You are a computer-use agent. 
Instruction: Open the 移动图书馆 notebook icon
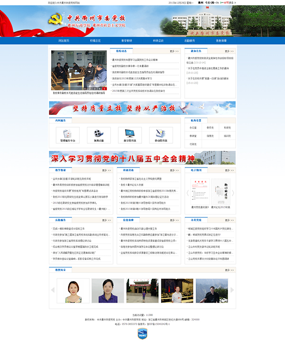(161, 135)
